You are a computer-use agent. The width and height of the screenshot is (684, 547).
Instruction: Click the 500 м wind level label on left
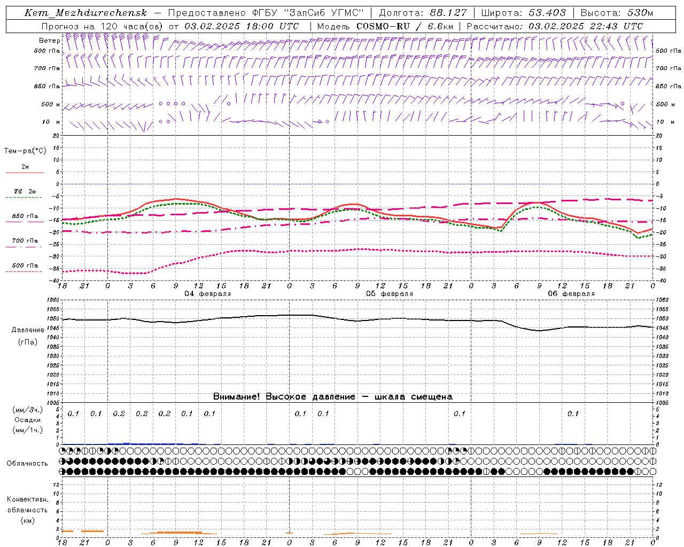(51, 104)
